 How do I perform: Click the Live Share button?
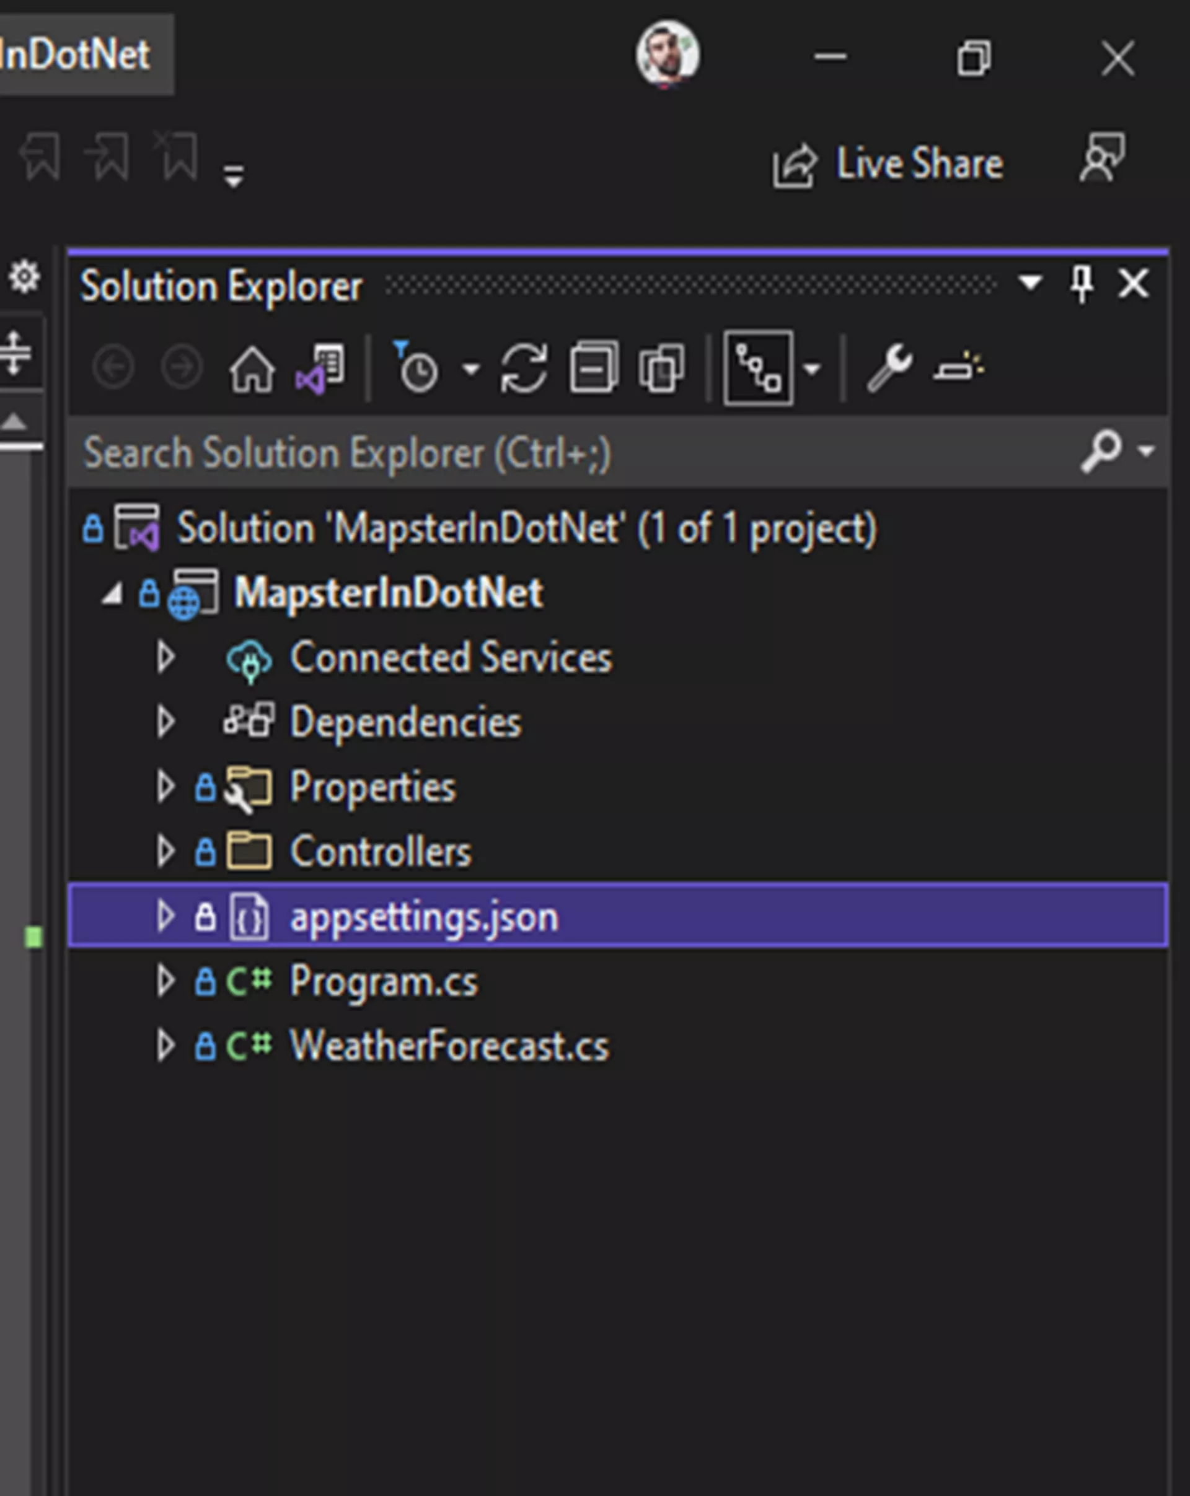pyautogui.click(x=888, y=164)
